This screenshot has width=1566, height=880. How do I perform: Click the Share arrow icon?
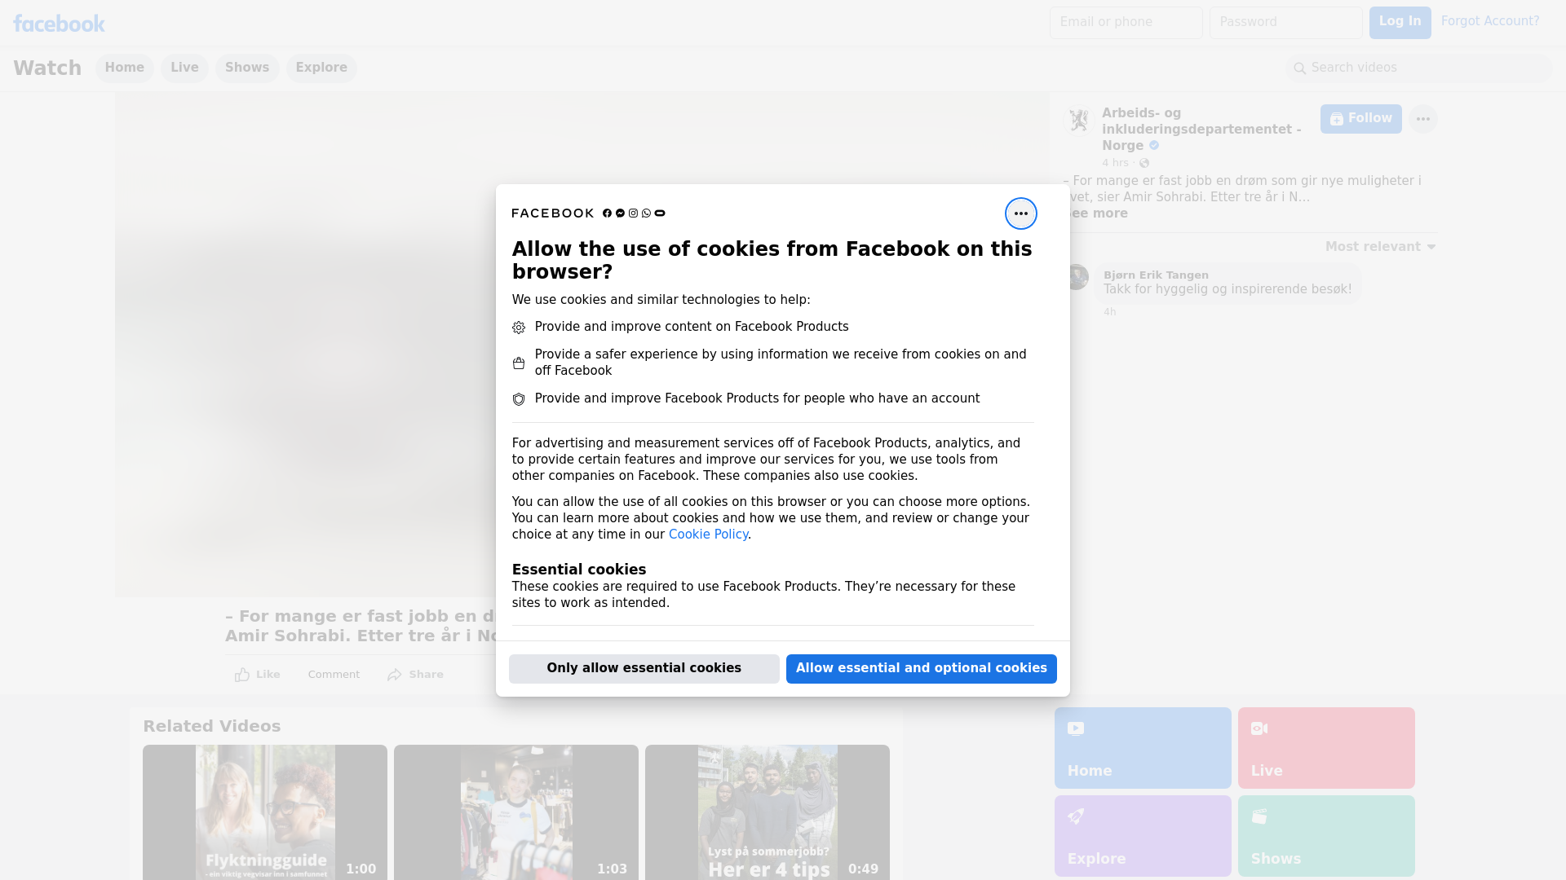click(x=395, y=675)
